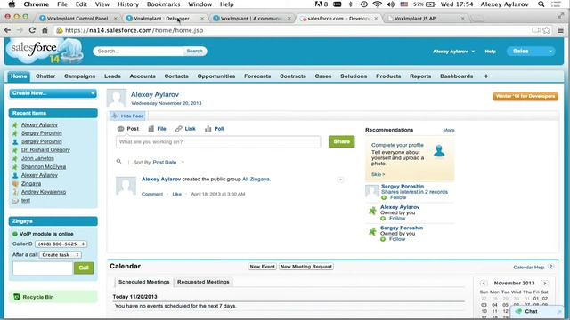570x320 pixels.
Task: Expand the Create New dropdown
Action: 53,93
